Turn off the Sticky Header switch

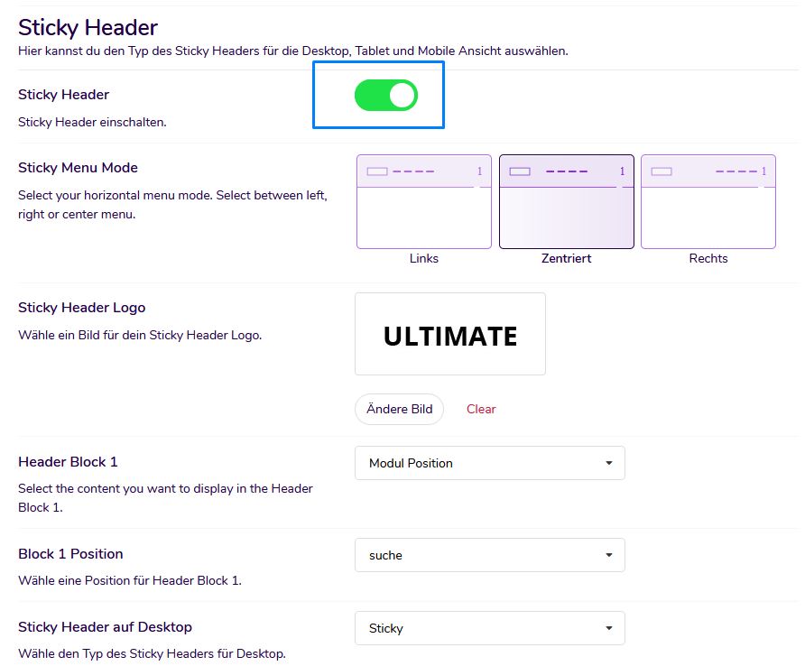pyautogui.click(x=386, y=95)
